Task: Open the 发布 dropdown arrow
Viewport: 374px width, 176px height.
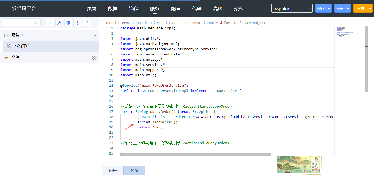Action: tap(370, 9)
